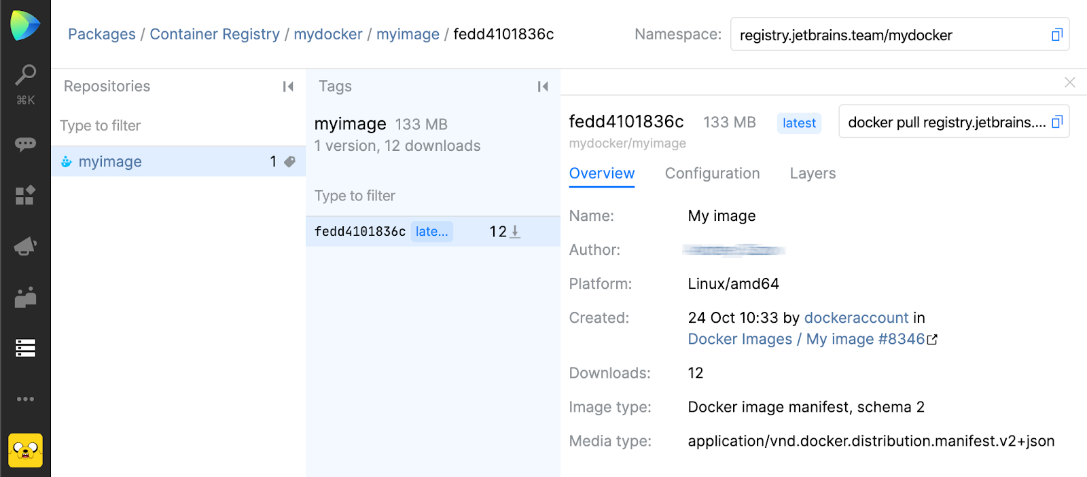Click the 'Linux/amd64' platform value
This screenshot has height=477, width=1087.
734,284
